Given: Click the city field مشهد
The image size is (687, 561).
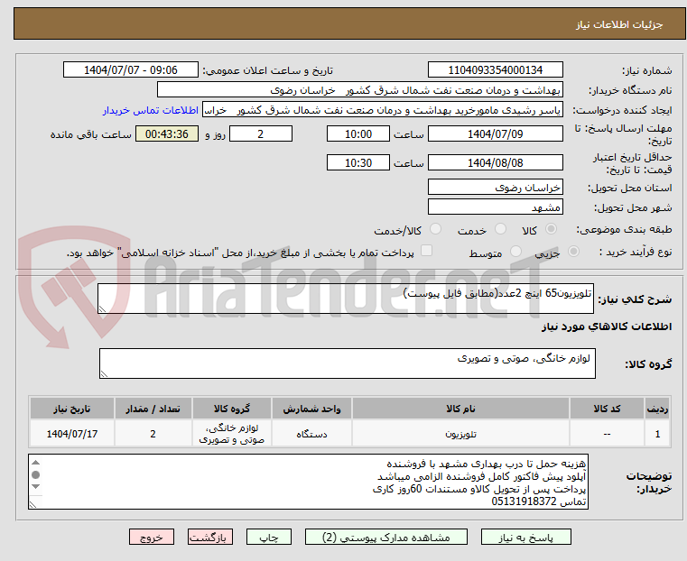Looking at the screenshot, I should pos(495,207).
